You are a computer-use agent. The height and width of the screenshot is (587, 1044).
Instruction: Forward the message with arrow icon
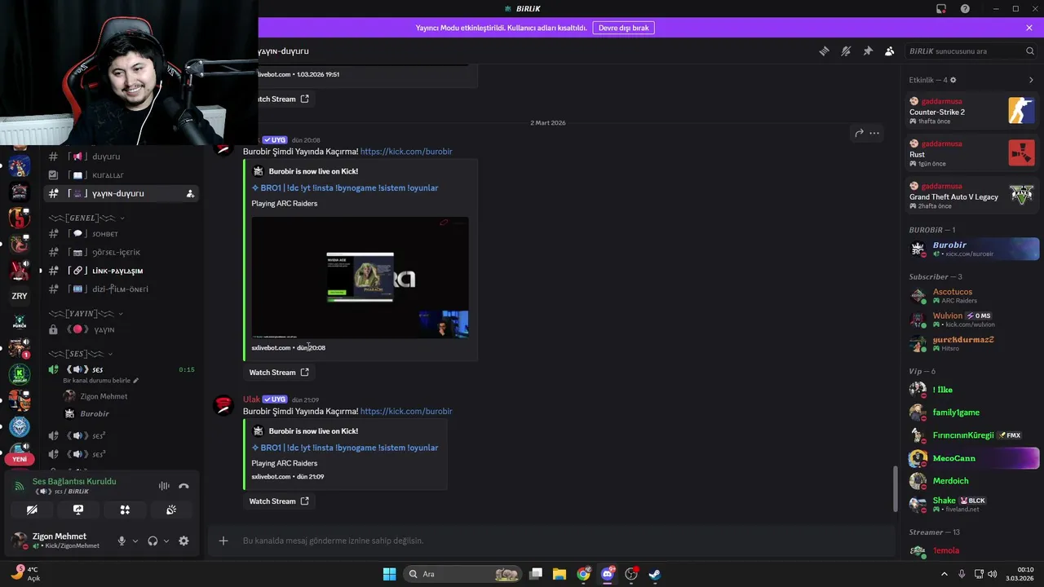pos(859,133)
